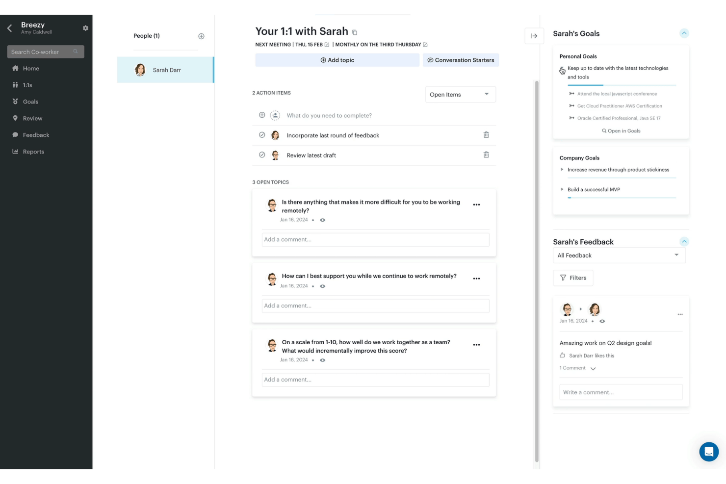The height and width of the screenshot is (484, 726).
Task: Toggle visibility eye on remote difficulty topic
Action: (x=323, y=220)
